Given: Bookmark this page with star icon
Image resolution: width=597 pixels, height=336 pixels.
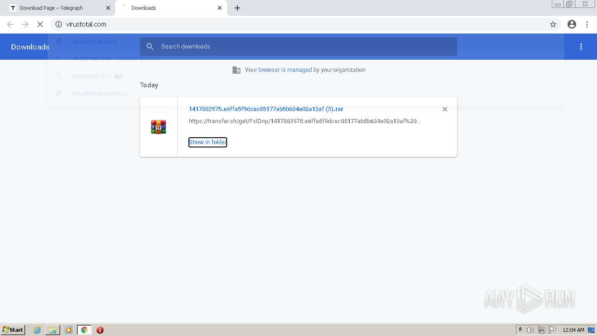Looking at the screenshot, I should click(x=553, y=24).
